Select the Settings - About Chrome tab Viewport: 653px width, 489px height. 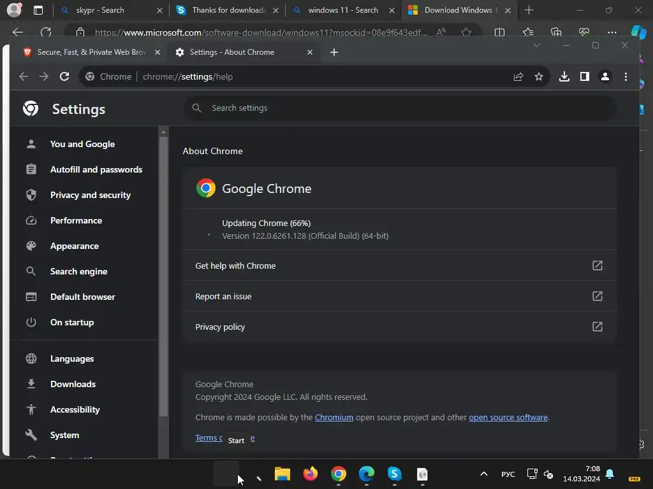click(x=244, y=52)
